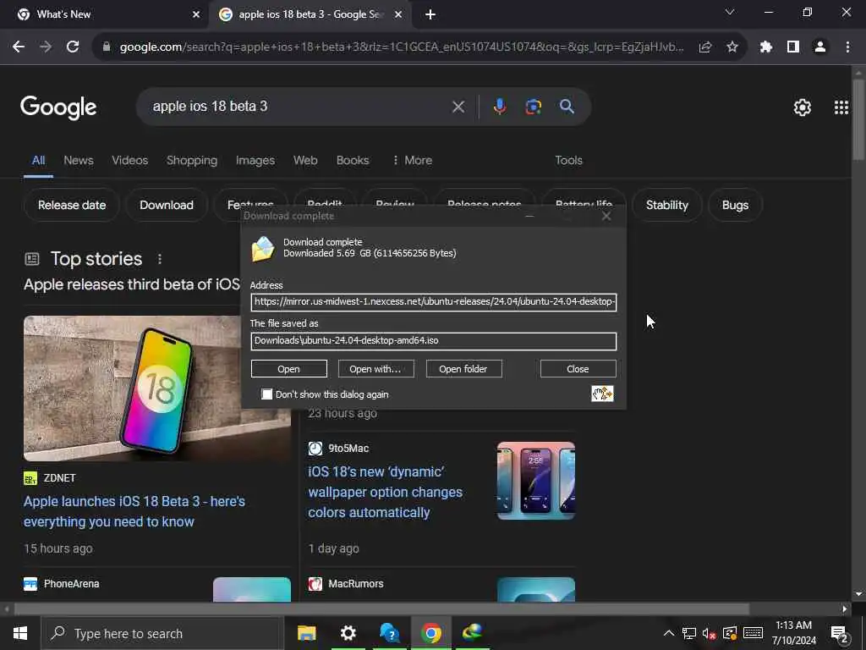
Task: Open the Chrome extensions puzzle icon
Action: (x=765, y=47)
